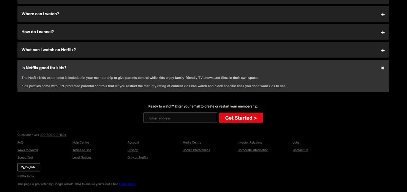Click the 'Netflix India' footer text

[x=26, y=176]
